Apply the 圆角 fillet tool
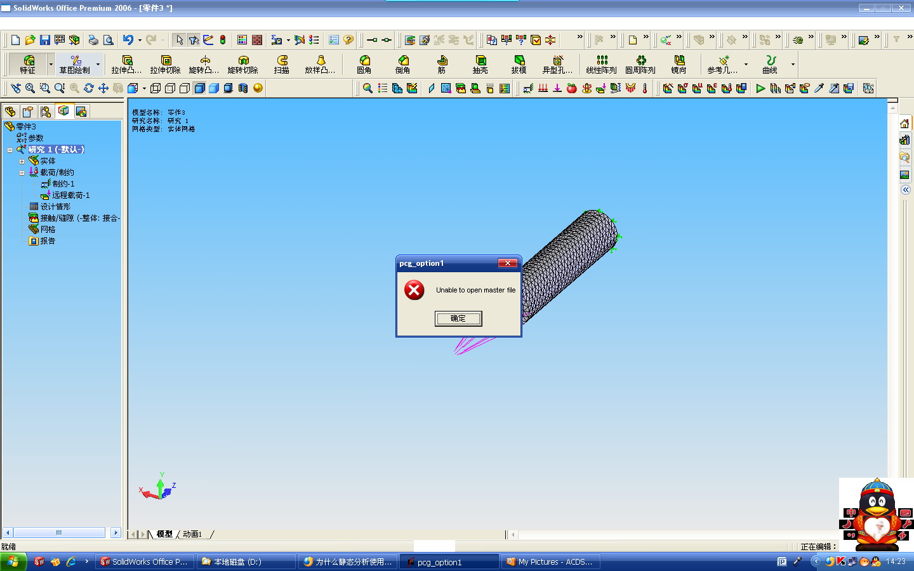The height and width of the screenshot is (571, 914). click(364, 65)
